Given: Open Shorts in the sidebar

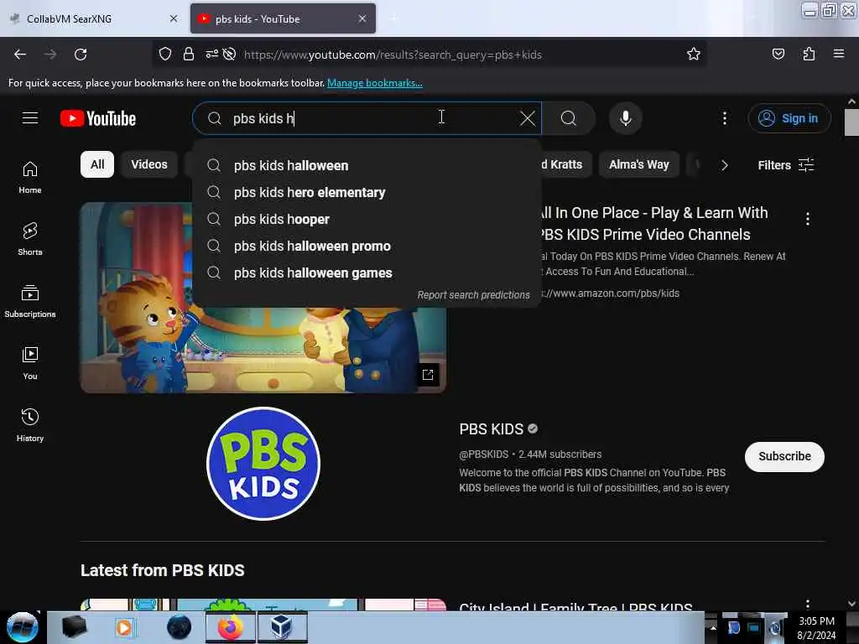Looking at the screenshot, I should coord(30,239).
